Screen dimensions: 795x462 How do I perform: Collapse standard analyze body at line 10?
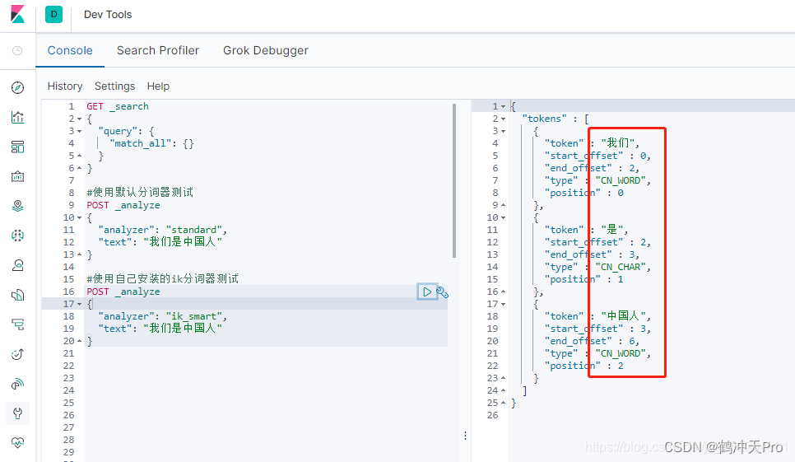coord(79,218)
